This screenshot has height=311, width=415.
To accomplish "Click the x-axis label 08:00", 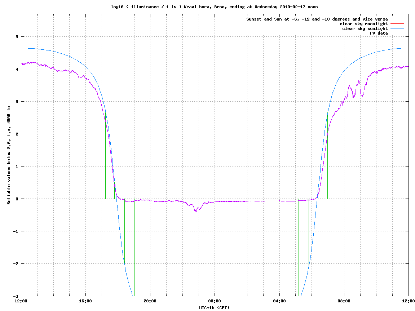I will coord(344,301).
